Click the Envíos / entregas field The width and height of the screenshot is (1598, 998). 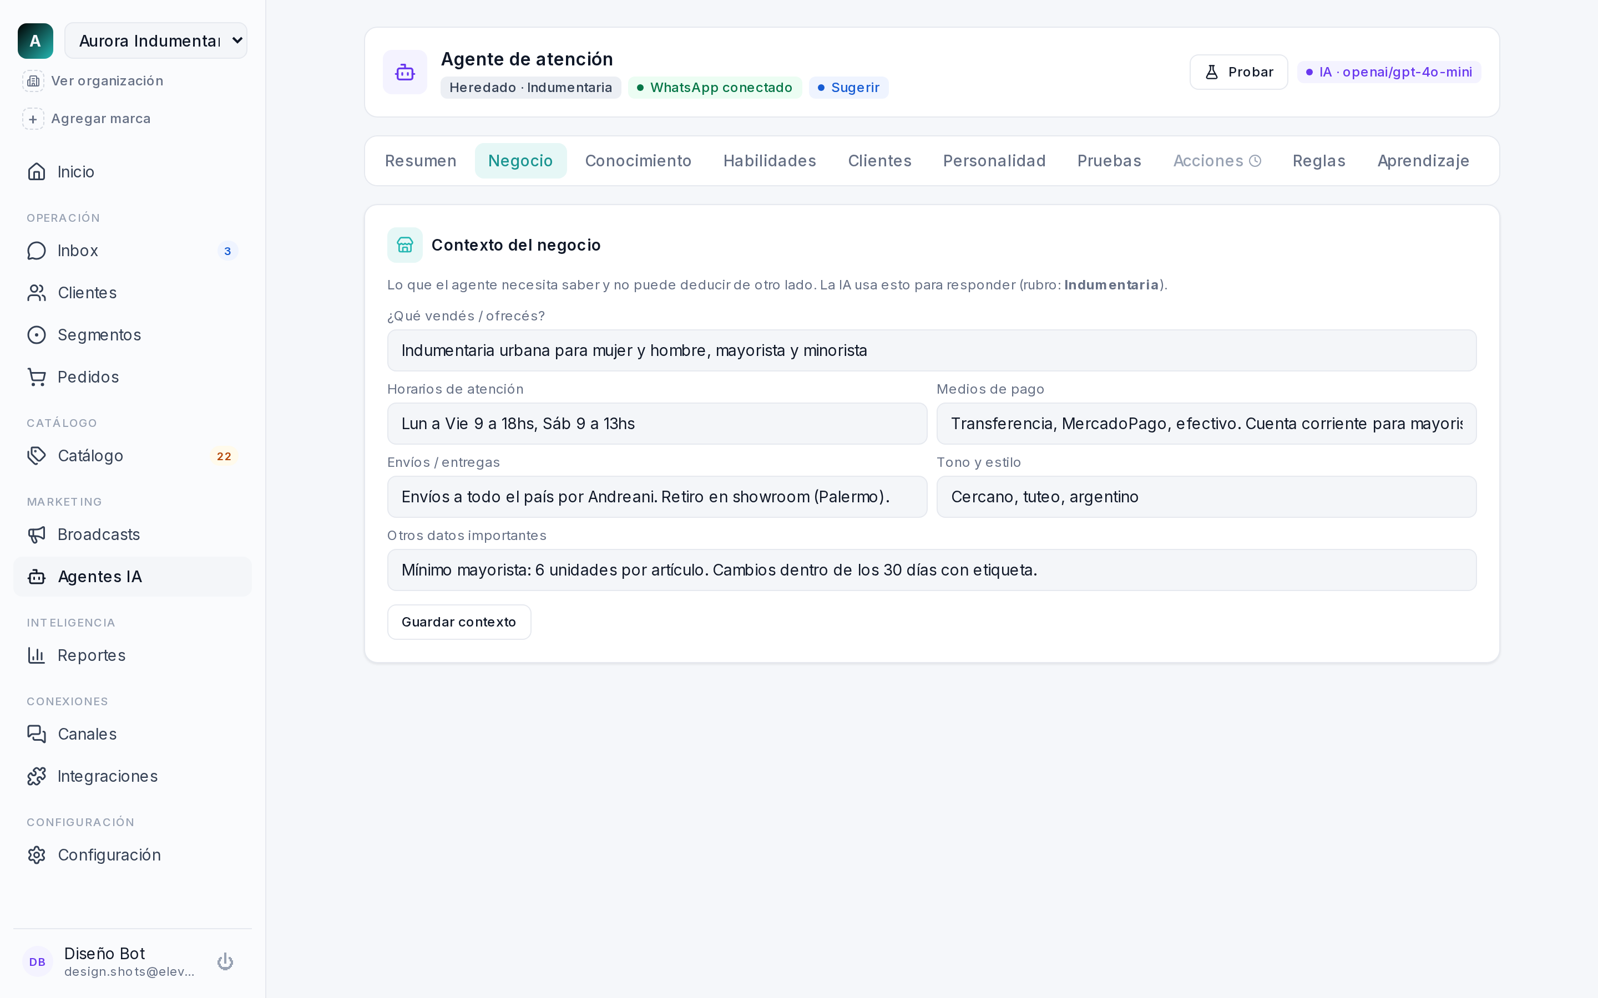pyautogui.click(x=657, y=497)
